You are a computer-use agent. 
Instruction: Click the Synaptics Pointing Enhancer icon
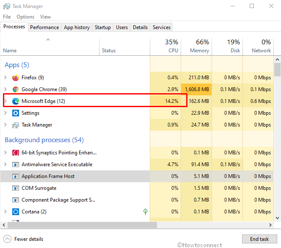pyautogui.click(x=16, y=153)
